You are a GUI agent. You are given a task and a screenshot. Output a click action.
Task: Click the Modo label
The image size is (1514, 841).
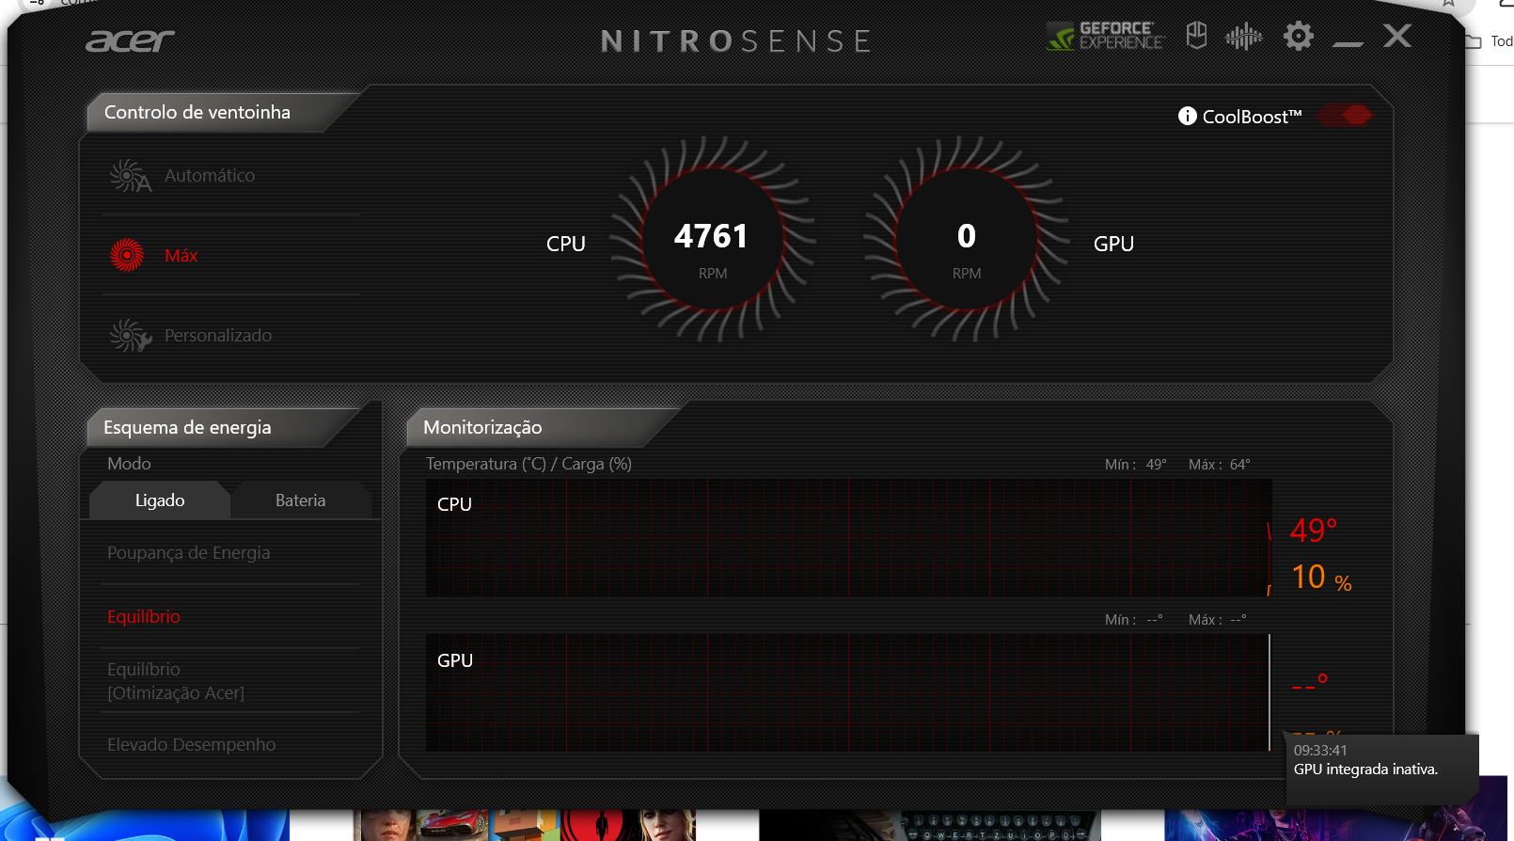coord(129,464)
